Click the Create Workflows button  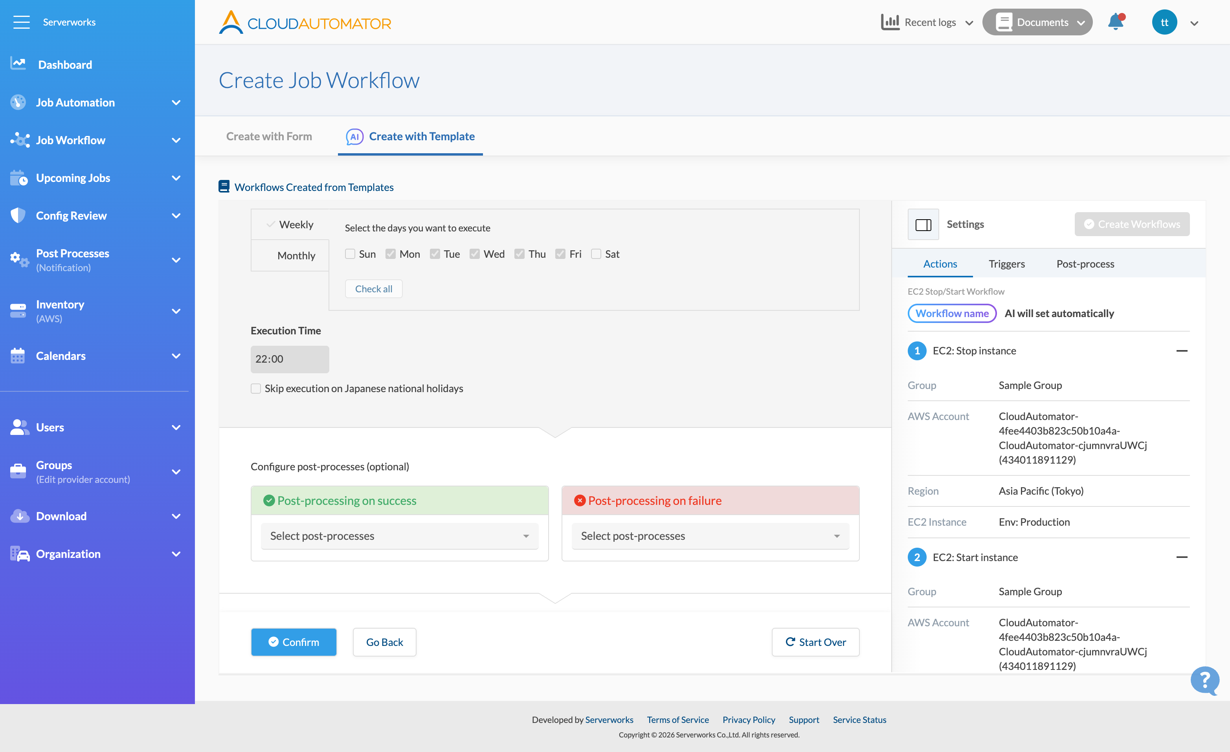[1132, 224]
